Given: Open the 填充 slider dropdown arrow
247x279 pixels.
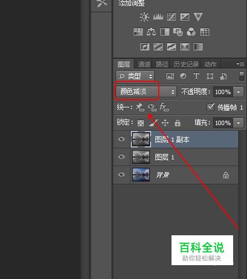Looking at the screenshot, I should [x=238, y=123].
